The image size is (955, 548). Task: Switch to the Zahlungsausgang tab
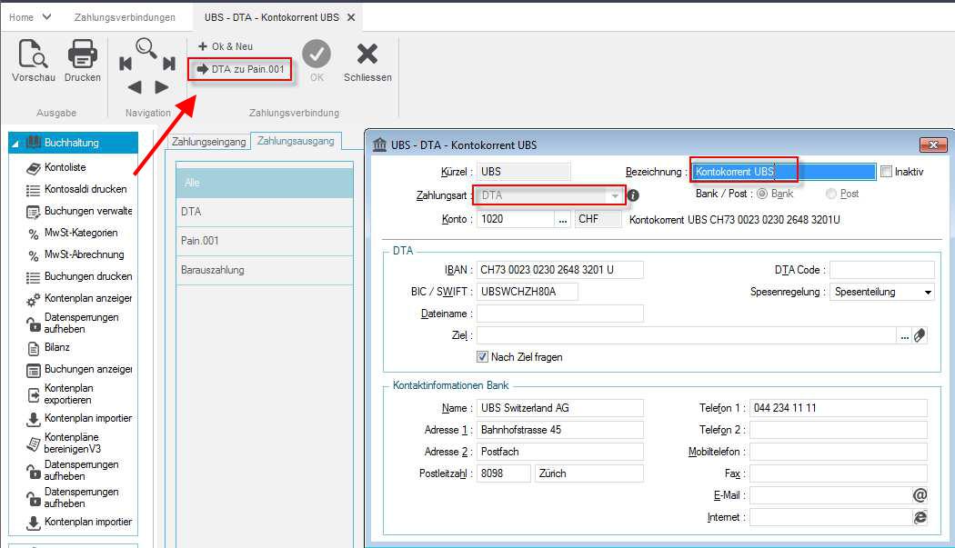point(296,141)
